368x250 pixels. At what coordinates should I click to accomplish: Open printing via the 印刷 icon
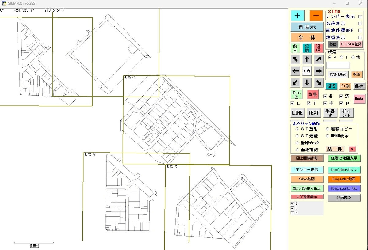tap(345, 86)
